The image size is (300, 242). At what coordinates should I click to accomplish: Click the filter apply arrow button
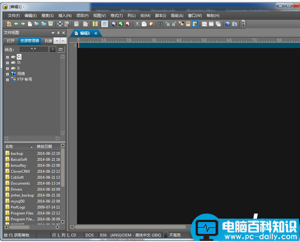pyautogui.click(x=52, y=49)
